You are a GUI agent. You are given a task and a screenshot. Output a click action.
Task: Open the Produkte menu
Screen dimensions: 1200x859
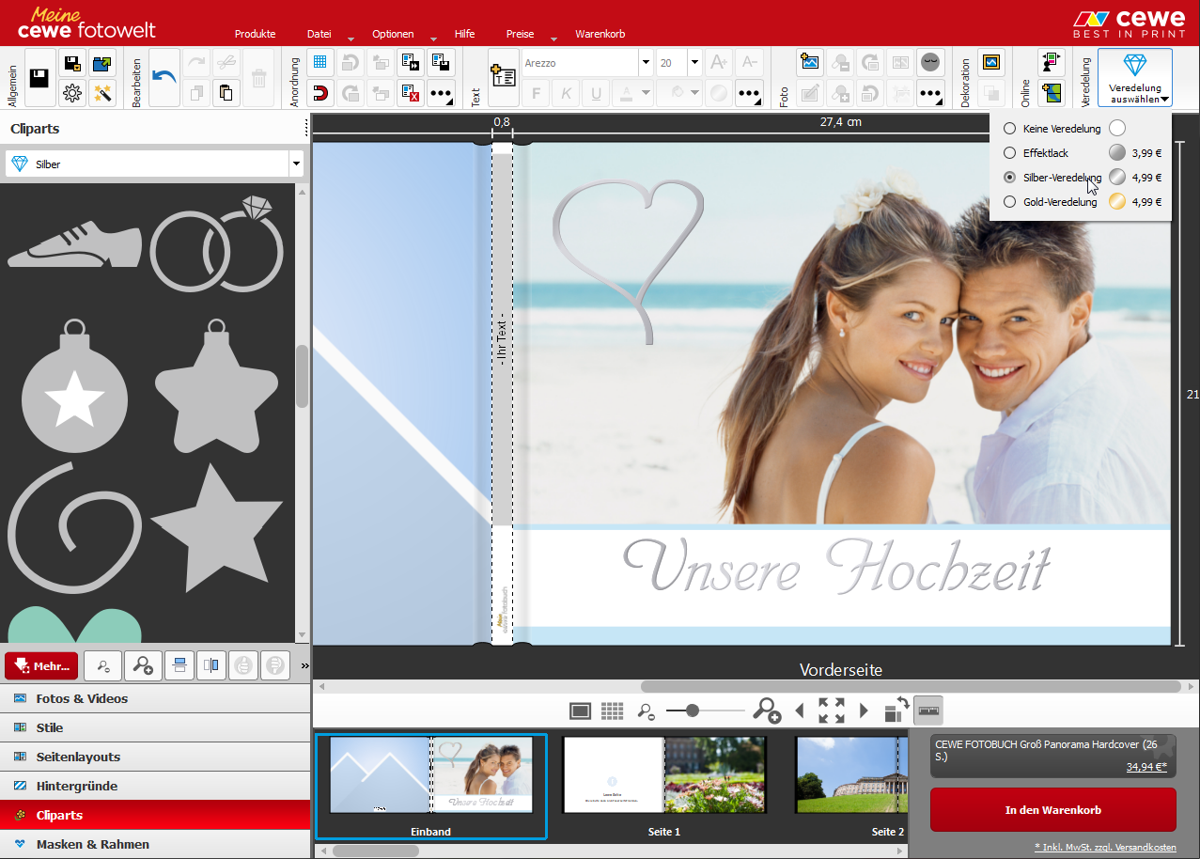tap(255, 34)
